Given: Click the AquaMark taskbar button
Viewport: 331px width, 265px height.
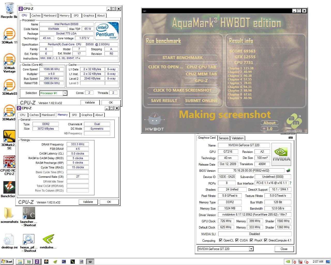Looking at the screenshot, I should [x=90, y=262].
